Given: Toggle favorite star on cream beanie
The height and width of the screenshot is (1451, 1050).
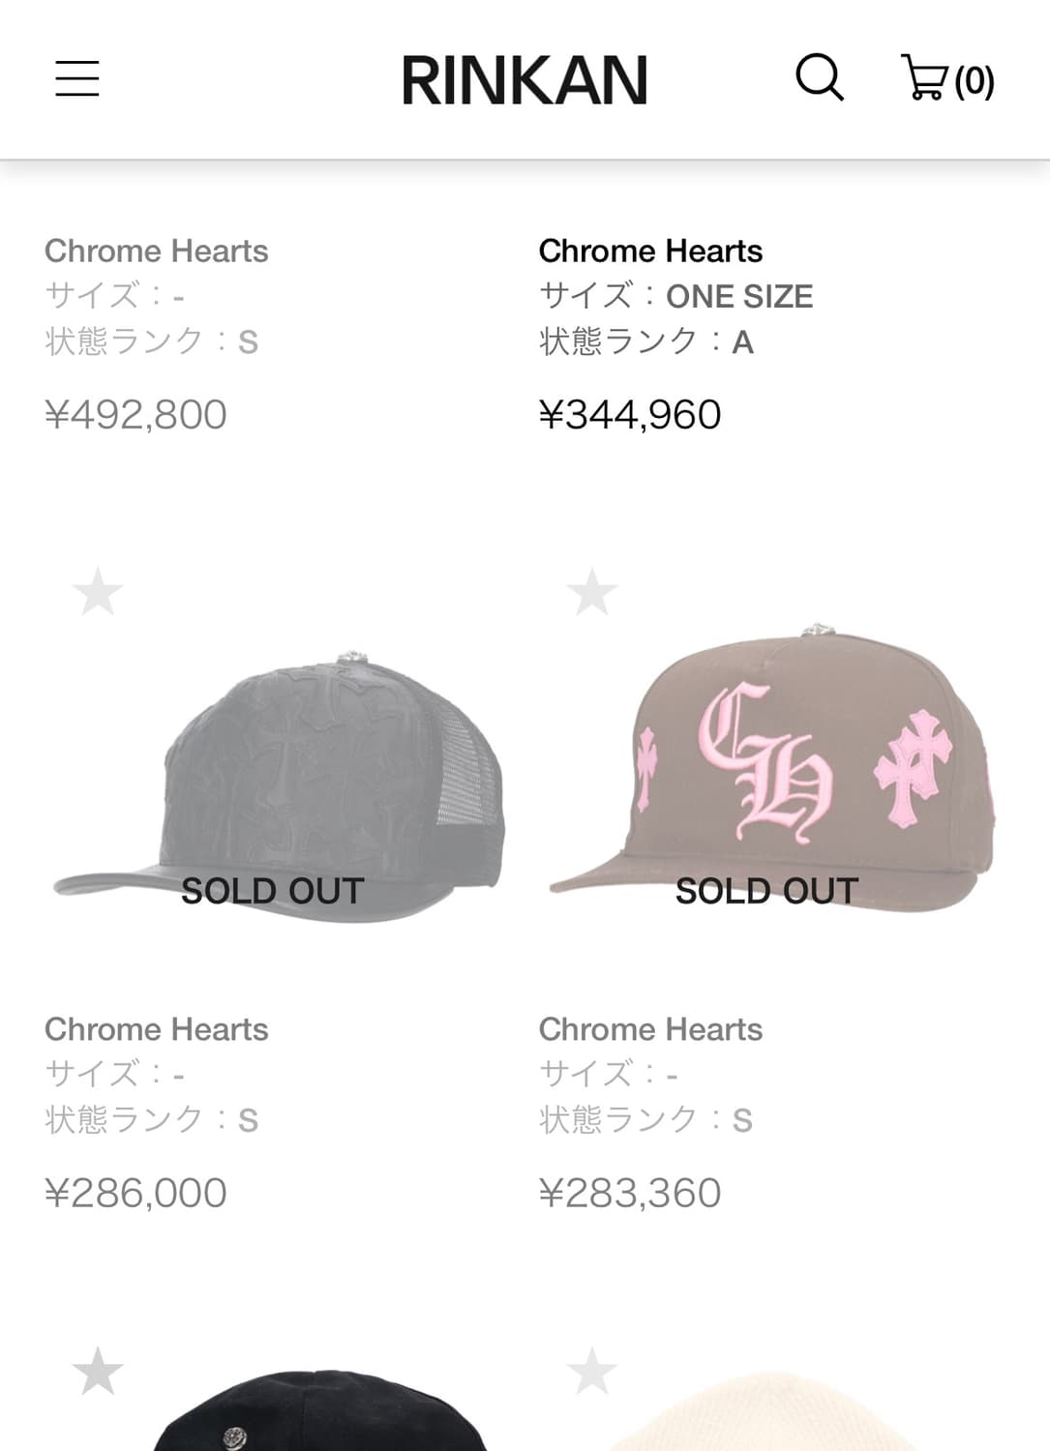Looking at the screenshot, I should pyautogui.click(x=592, y=1371).
